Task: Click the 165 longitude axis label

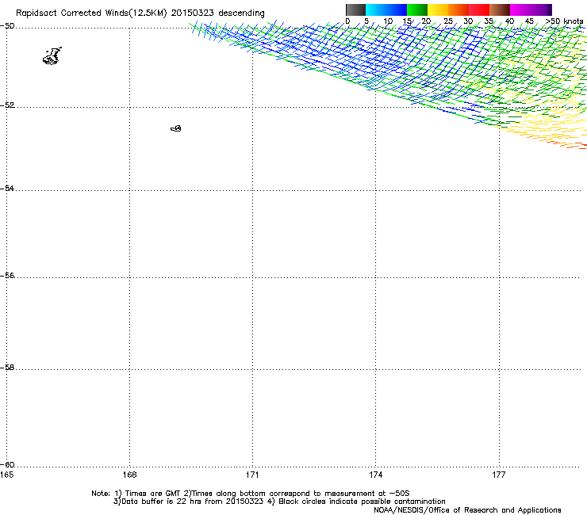Action: [x=6, y=475]
